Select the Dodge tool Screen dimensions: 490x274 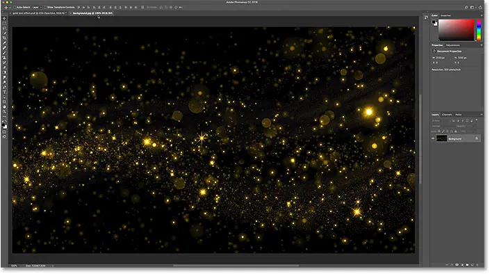[4, 82]
